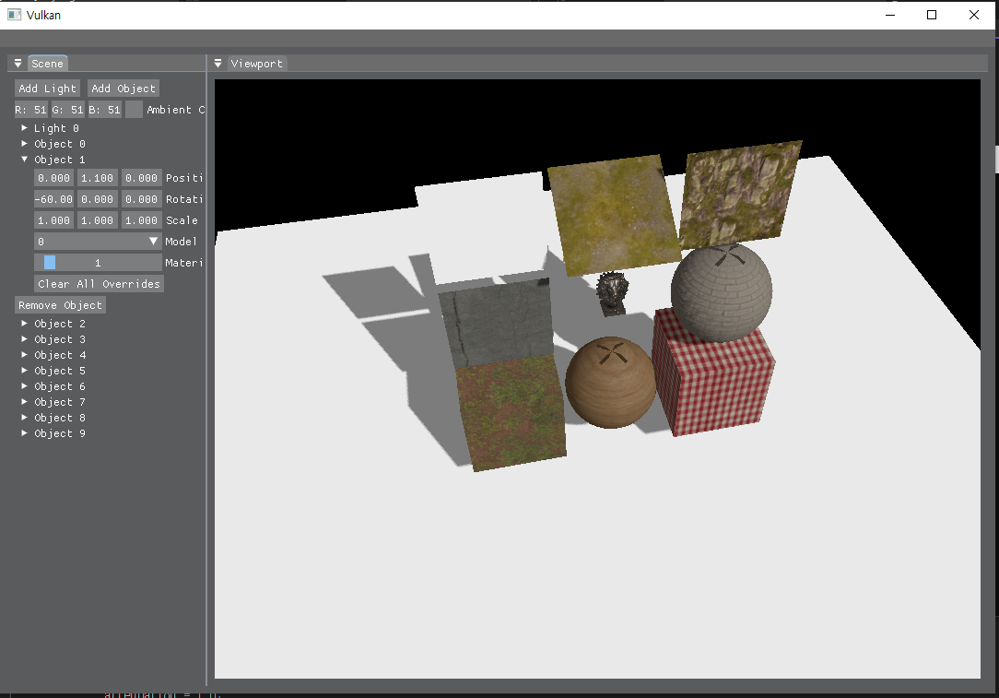Expand the Object 5 tree node

coord(25,371)
